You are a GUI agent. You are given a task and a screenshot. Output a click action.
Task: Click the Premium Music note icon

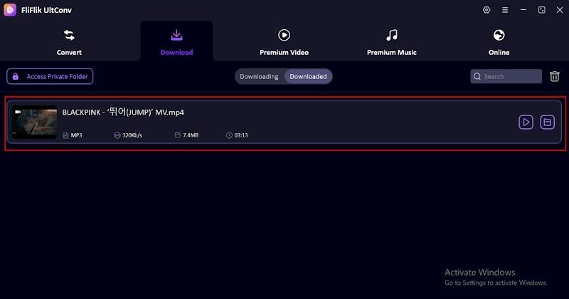[x=392, y=36]
